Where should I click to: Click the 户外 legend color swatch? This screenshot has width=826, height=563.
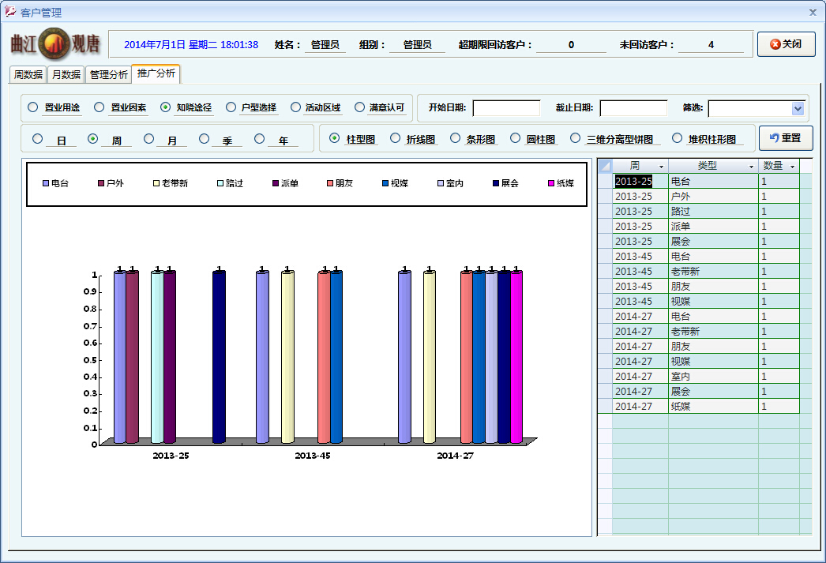click(x=101, y=183)
